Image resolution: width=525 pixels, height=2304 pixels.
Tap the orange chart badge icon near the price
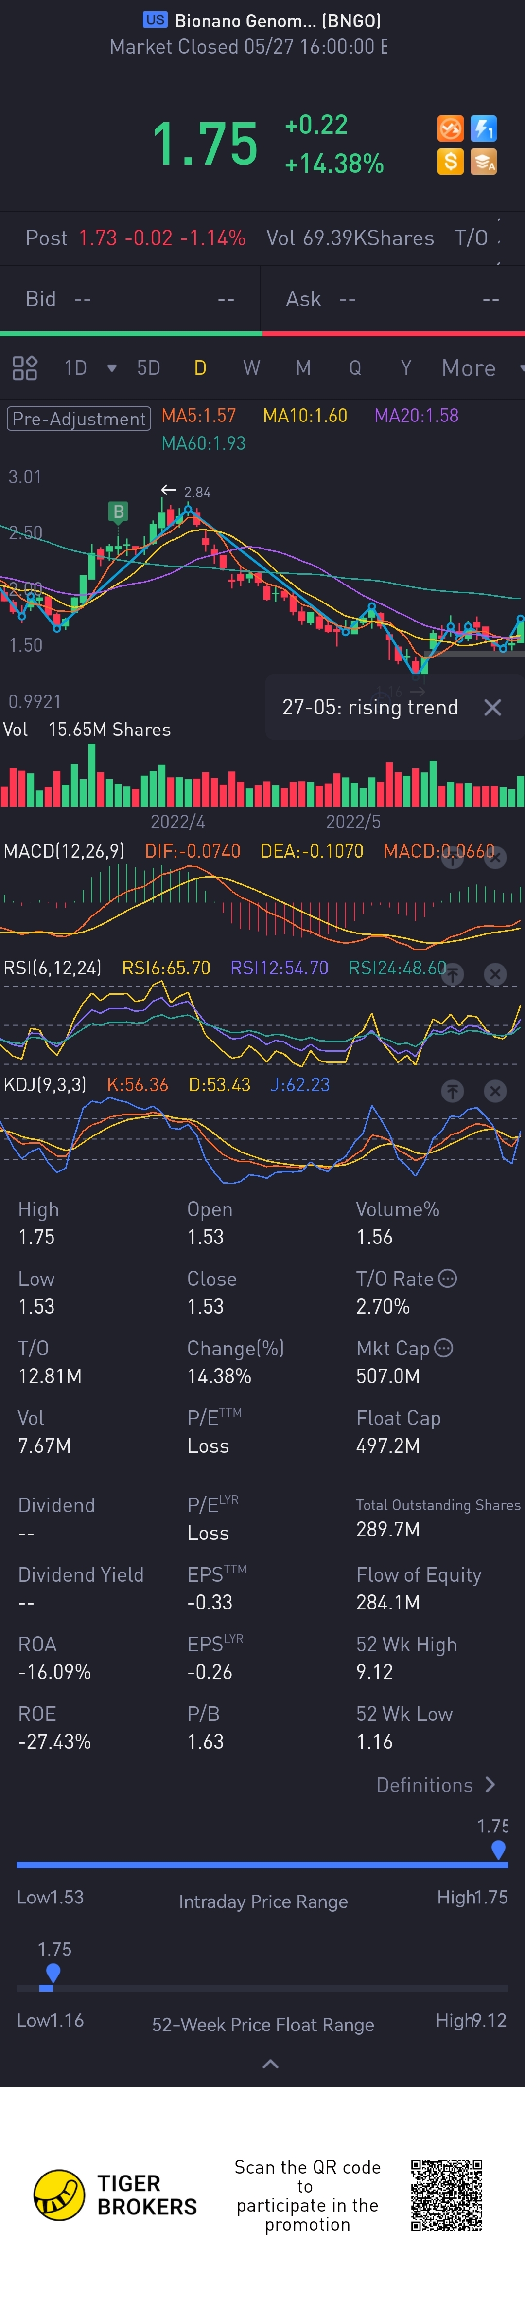[450, 129]
